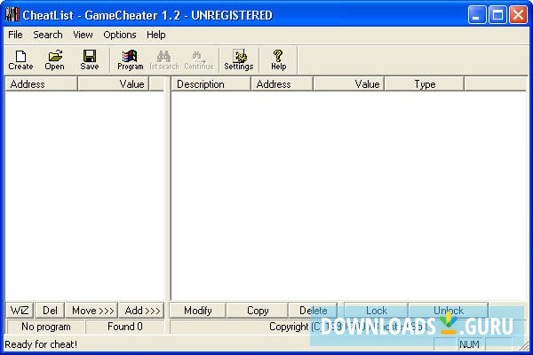Click the Value header in the left list
The width and height of the screenshot is (533, 355).
(x=113, y=84)
